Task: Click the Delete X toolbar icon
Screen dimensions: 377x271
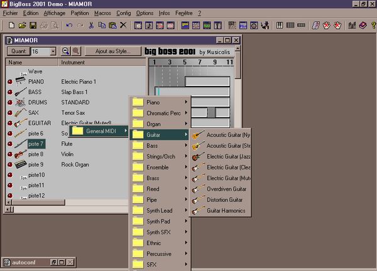Action: click(x=123, y=25)
